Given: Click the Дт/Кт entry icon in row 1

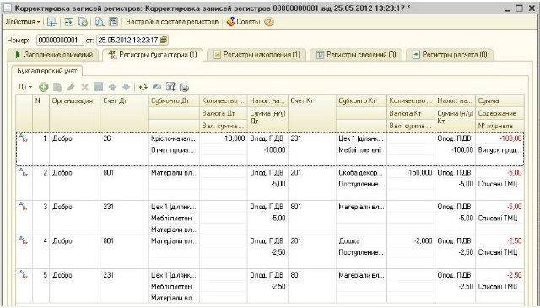Looking at the screenshot, I should pos(24,138).
